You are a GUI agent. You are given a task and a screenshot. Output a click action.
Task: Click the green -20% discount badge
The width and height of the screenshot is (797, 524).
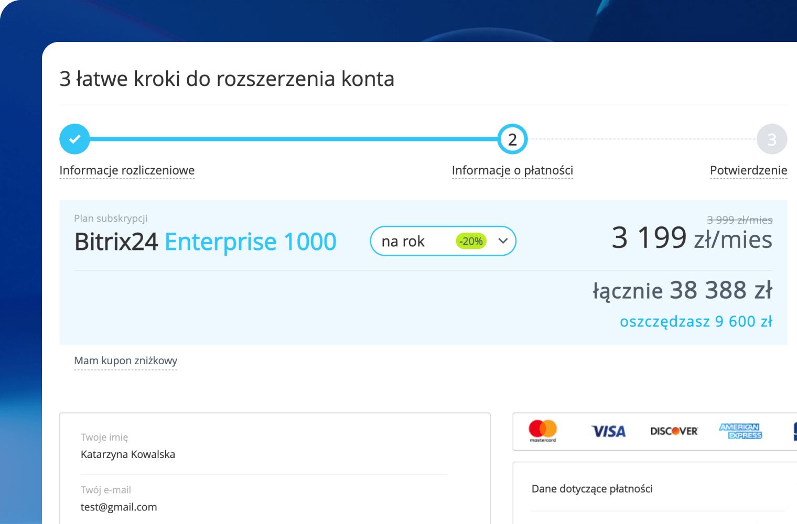tap(471, 241)
